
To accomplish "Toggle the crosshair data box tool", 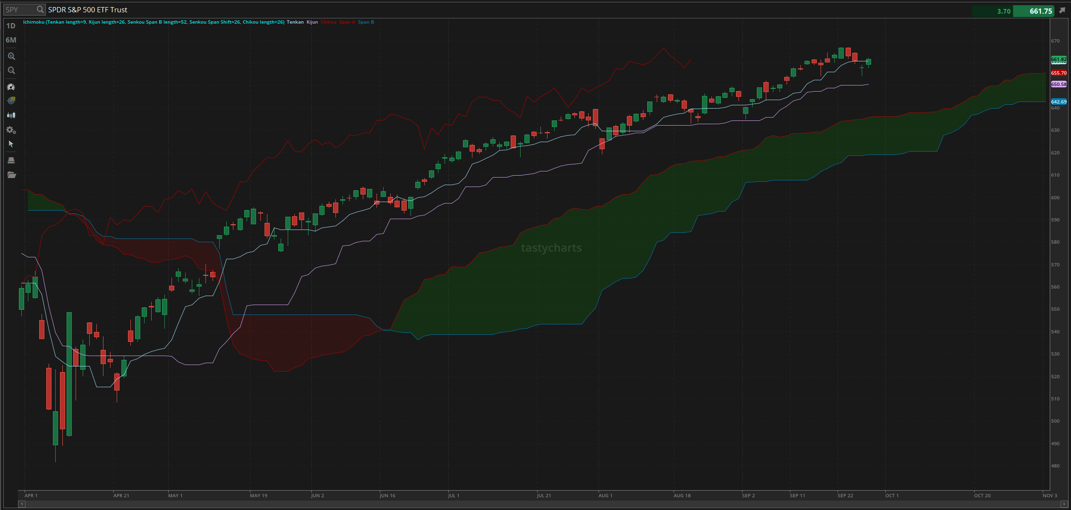I will coord(11,101).
